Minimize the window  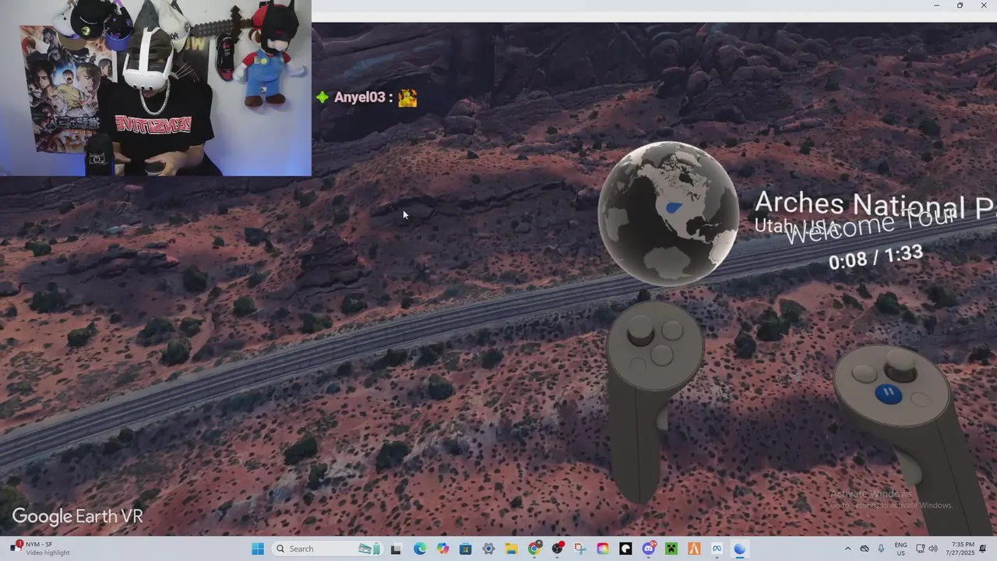(936, 5)
